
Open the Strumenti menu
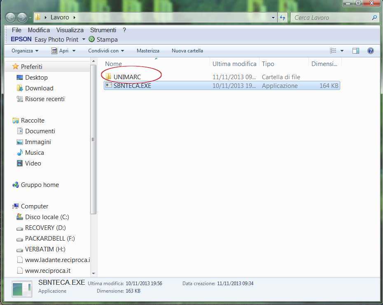pos(103,30)
